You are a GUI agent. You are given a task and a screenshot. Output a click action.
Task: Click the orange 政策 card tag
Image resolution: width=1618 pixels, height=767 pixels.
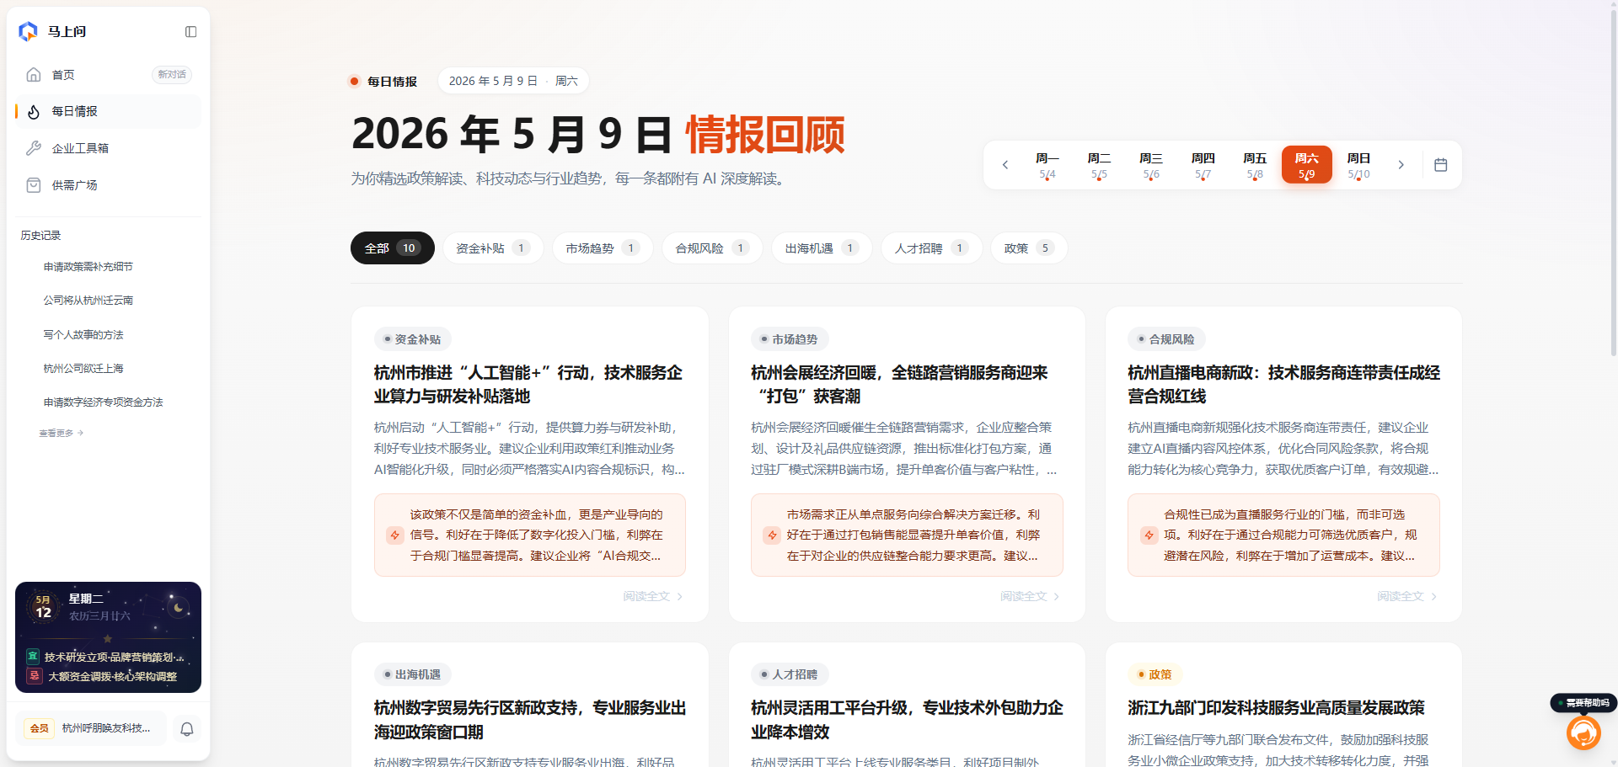(x=1155, y=674)
